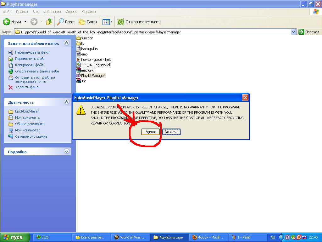Expand the address bar dropdown arrow
This screenshot has width=322, height=242.
(x=293, y=32)
